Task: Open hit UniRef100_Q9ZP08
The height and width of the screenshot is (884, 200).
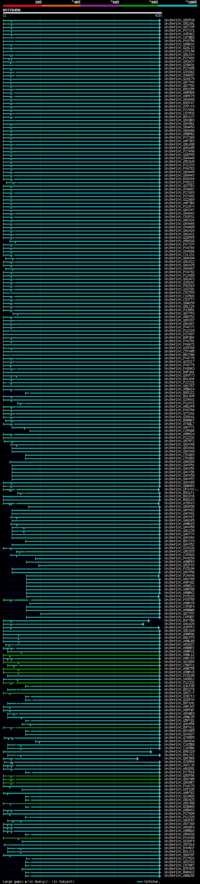Action: [x=179, y=20]
